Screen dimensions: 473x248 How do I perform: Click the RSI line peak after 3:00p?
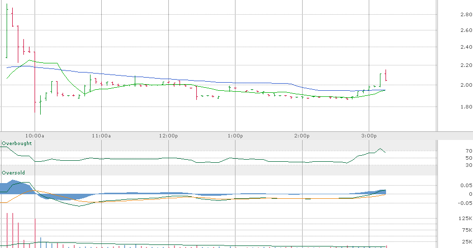click(380, 149)
